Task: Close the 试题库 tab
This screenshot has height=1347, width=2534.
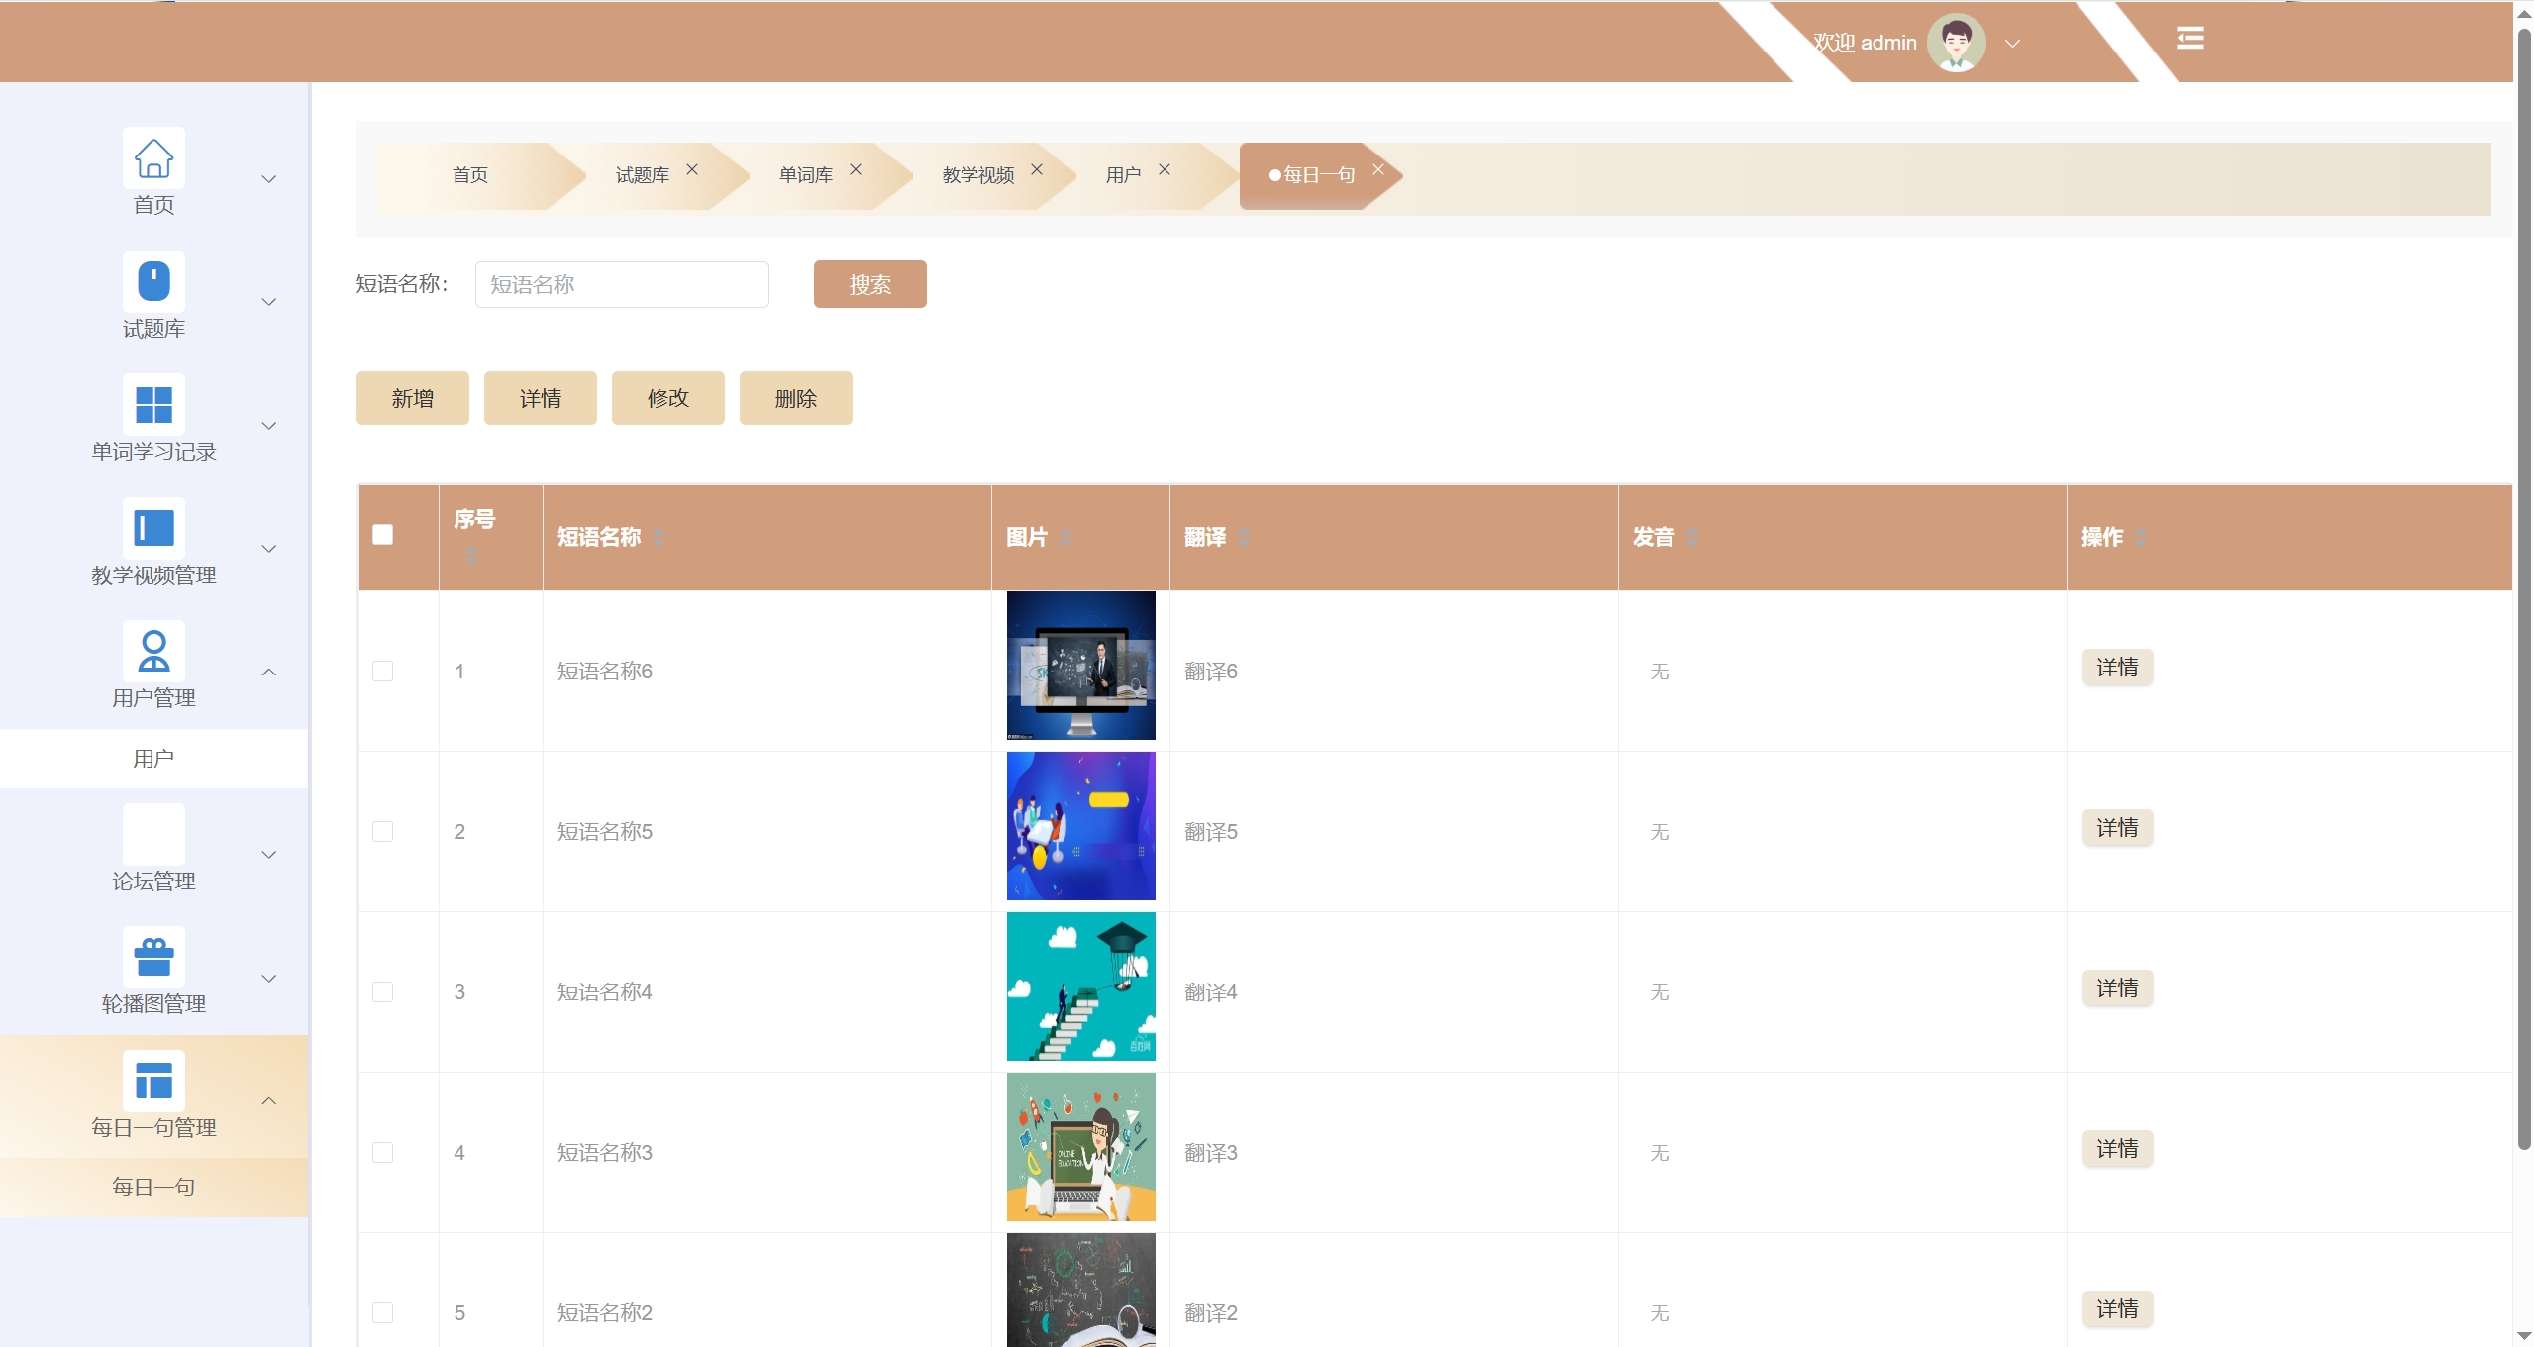Action: 692,169
